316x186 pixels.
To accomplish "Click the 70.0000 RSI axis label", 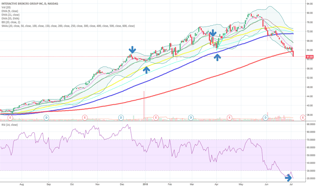I will coord(311,140).
